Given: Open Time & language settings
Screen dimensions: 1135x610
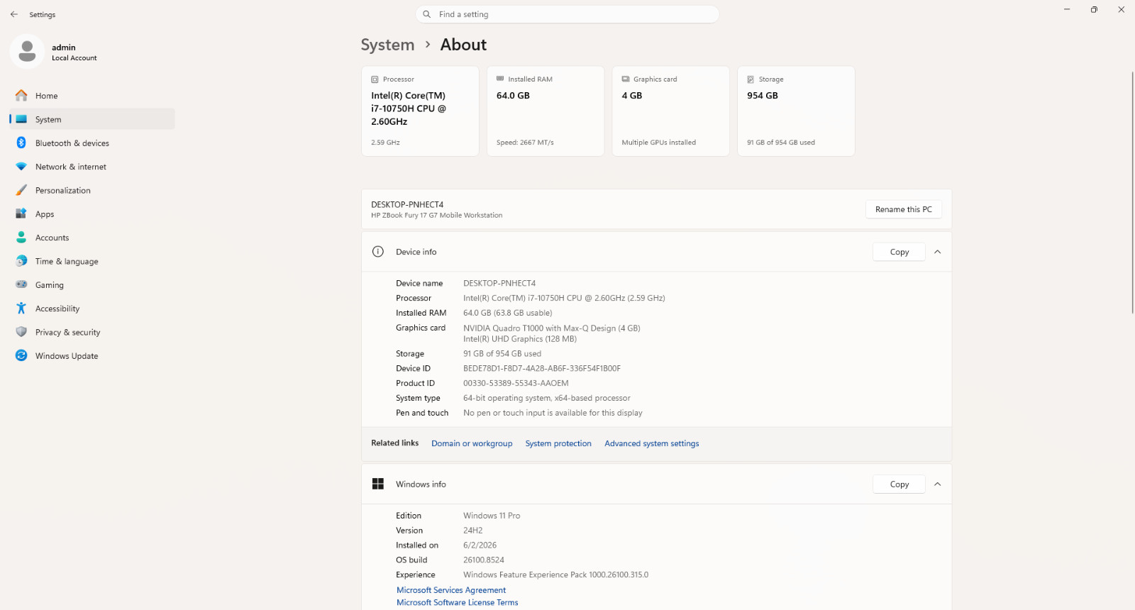Looking at the screenshot, I should tap(92, 261).
